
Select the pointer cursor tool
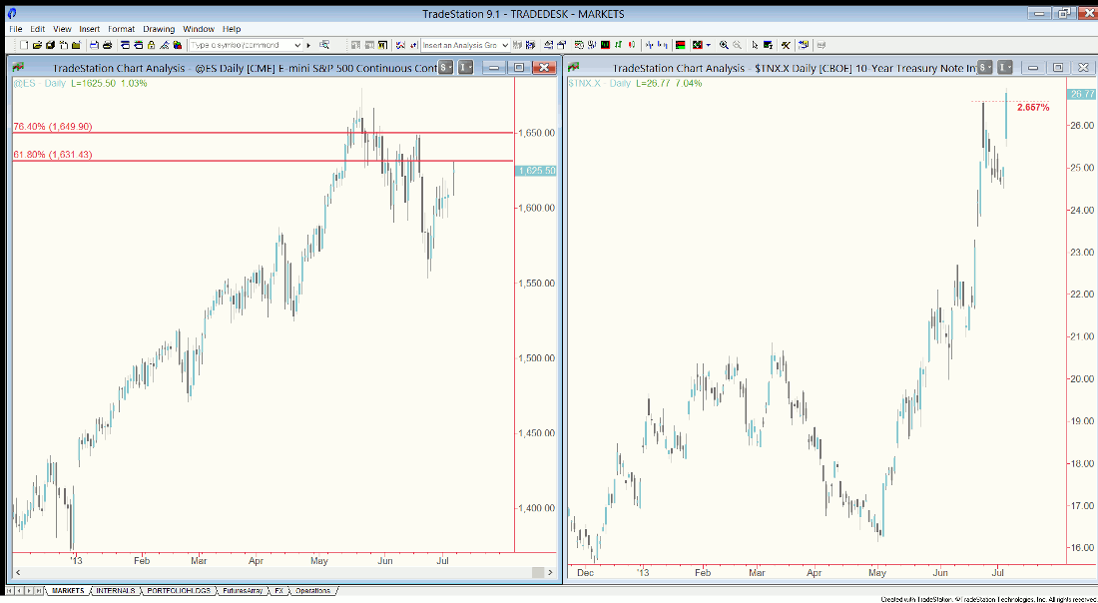point(755,45)
